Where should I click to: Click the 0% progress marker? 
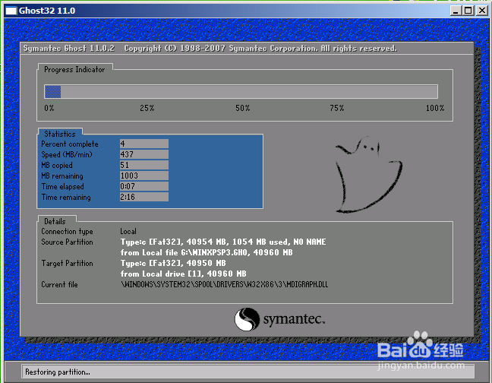pos(49,109)
